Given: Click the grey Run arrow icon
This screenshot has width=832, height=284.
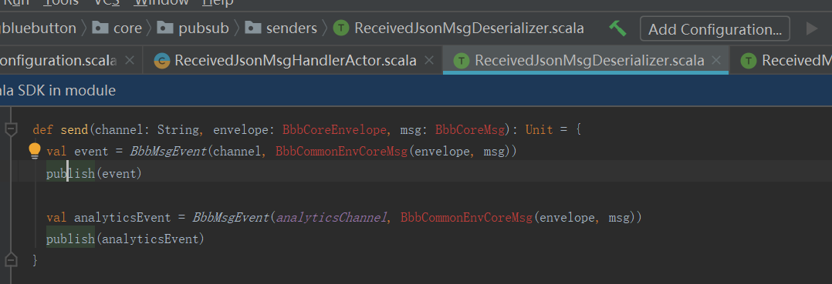Looking at the screenshot, I should coord(811,28).
